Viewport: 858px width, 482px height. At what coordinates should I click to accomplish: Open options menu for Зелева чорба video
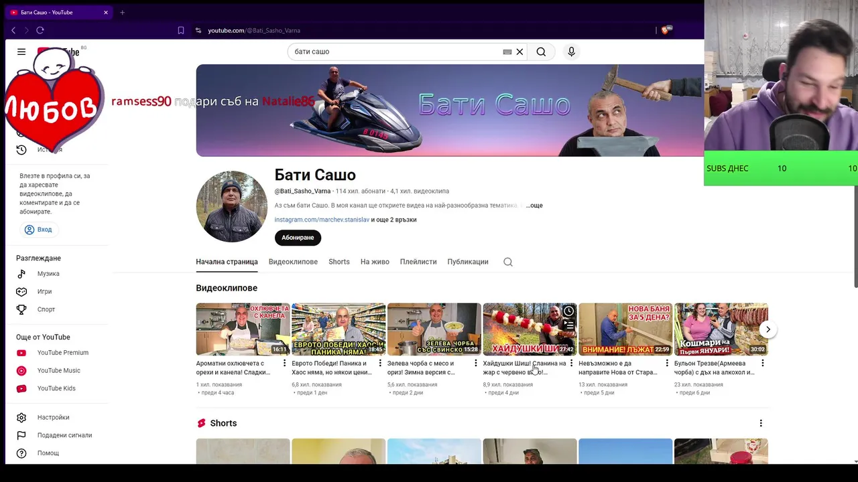coord(476,364)
